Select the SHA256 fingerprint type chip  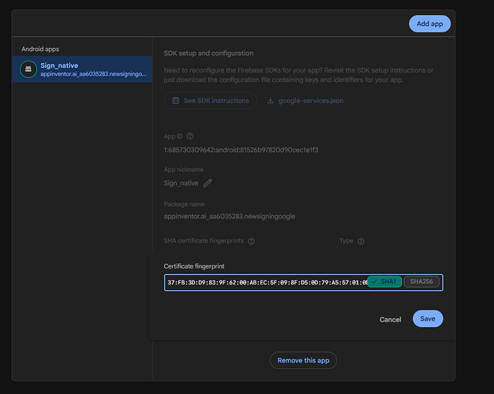[x=422, y=282]
